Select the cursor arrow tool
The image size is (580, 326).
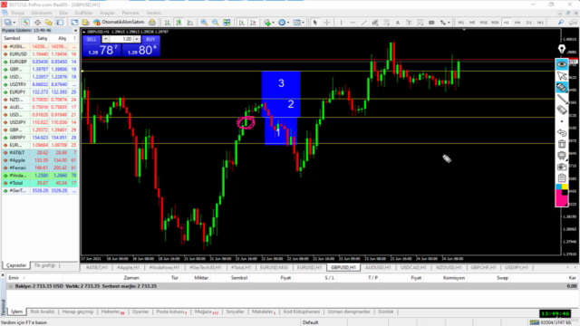pos(315,23)
